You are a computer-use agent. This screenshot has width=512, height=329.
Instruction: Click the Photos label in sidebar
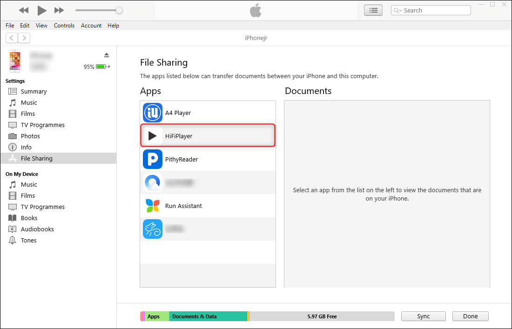point(30,136)
